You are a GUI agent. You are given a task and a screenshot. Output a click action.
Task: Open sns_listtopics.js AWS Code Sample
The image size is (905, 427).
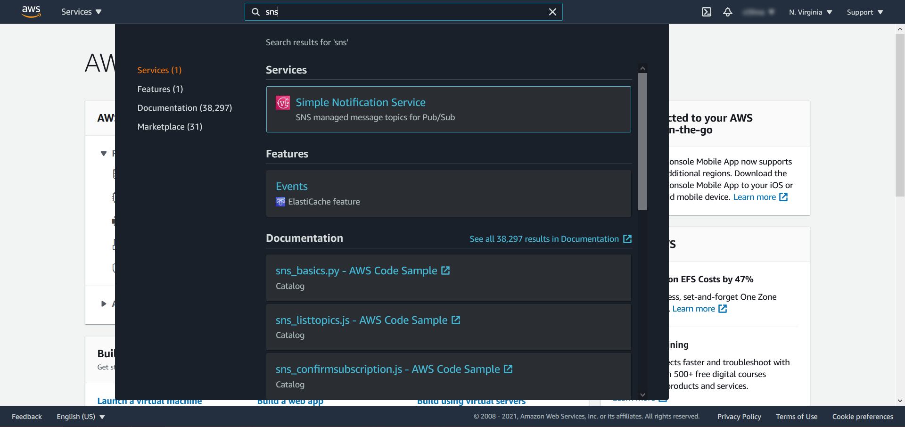pos(362,320)
